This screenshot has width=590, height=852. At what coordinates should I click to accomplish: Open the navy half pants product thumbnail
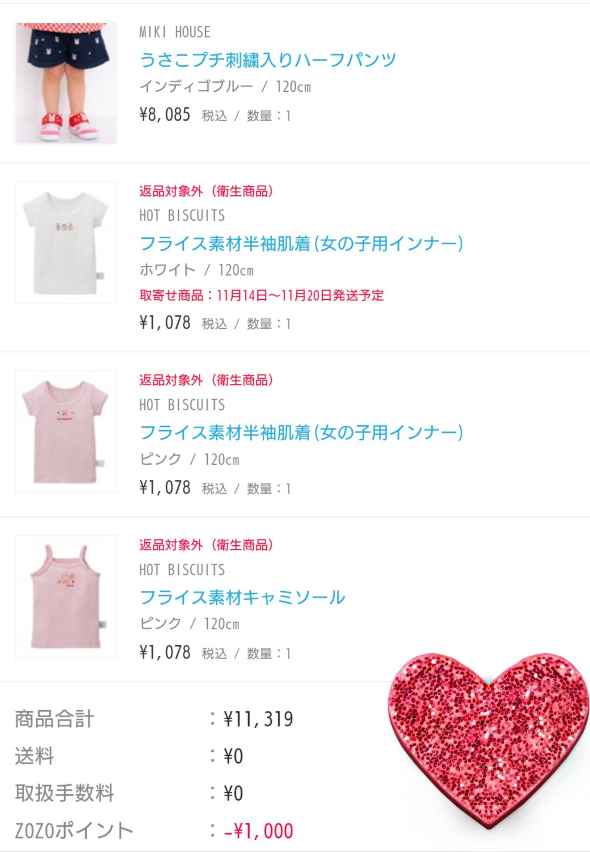(x=66, y=83)
